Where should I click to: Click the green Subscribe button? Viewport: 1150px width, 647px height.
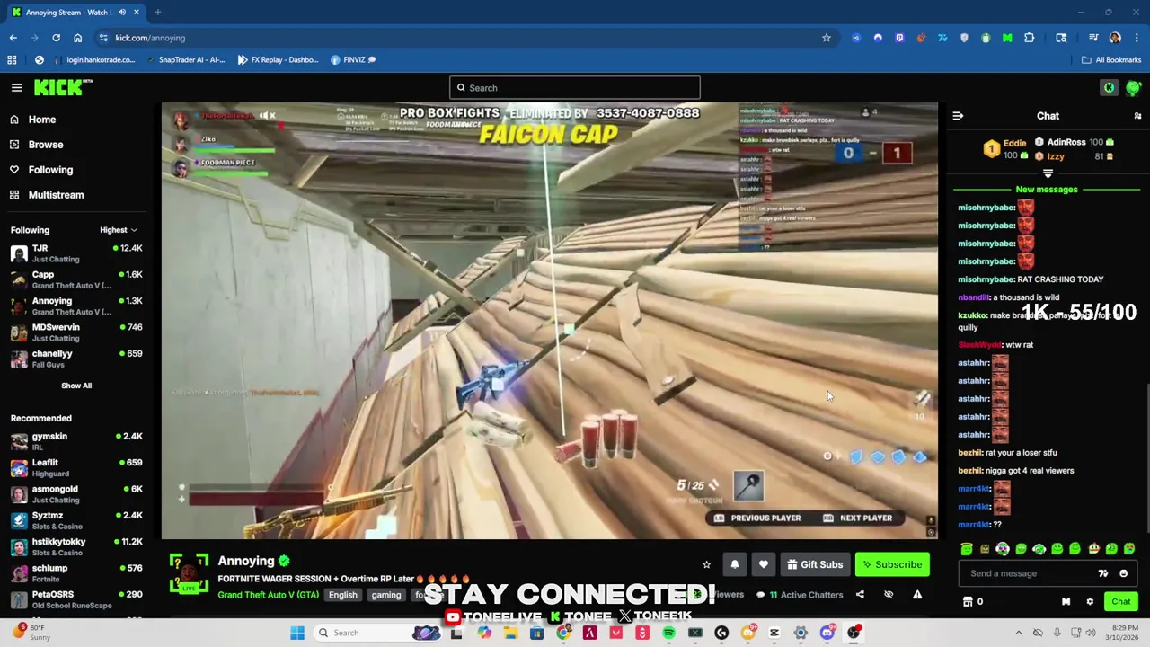tap(892, 564)
